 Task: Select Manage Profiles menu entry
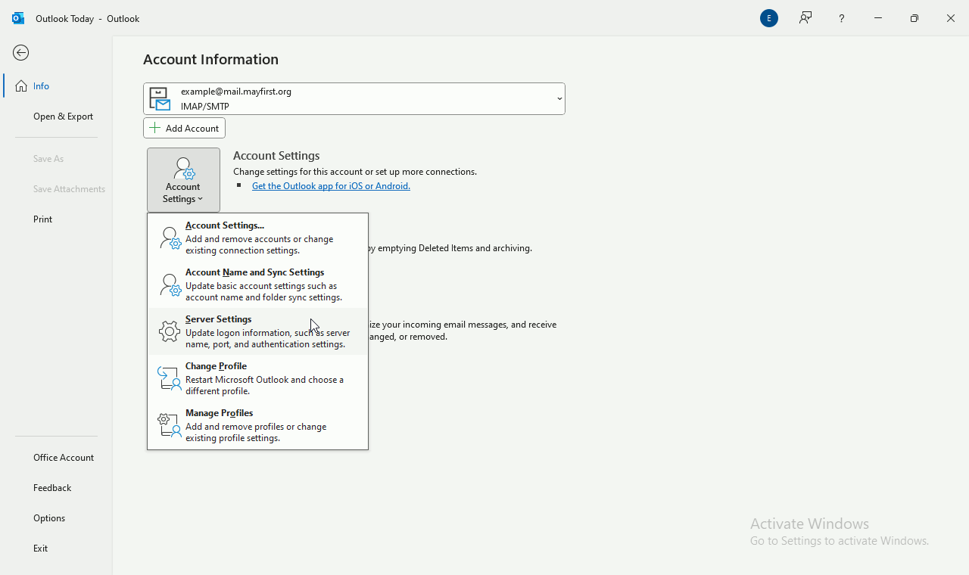click(258, 425)
